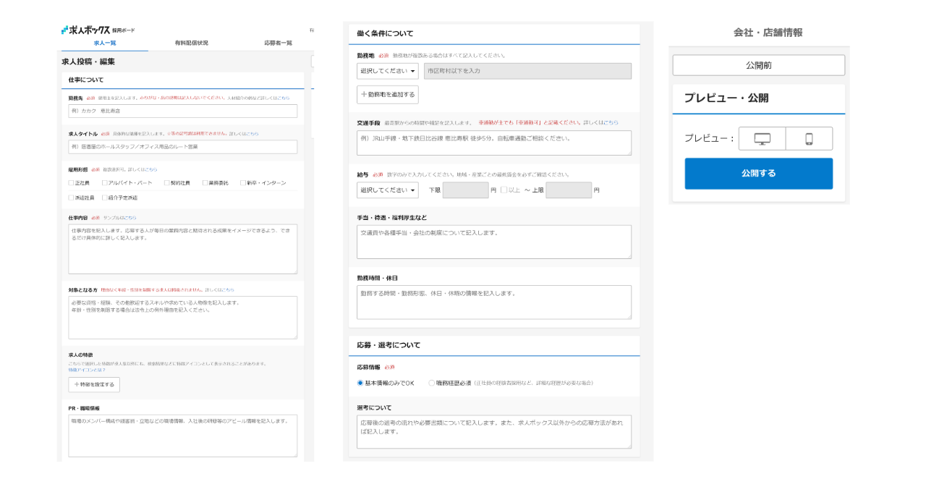Open こちら link in 雇用形態 hint

[x=151, y=169]
